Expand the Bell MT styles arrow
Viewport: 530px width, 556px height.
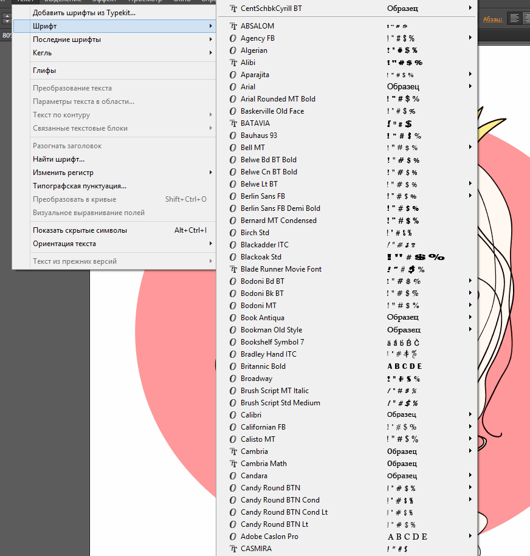[470, 147]
